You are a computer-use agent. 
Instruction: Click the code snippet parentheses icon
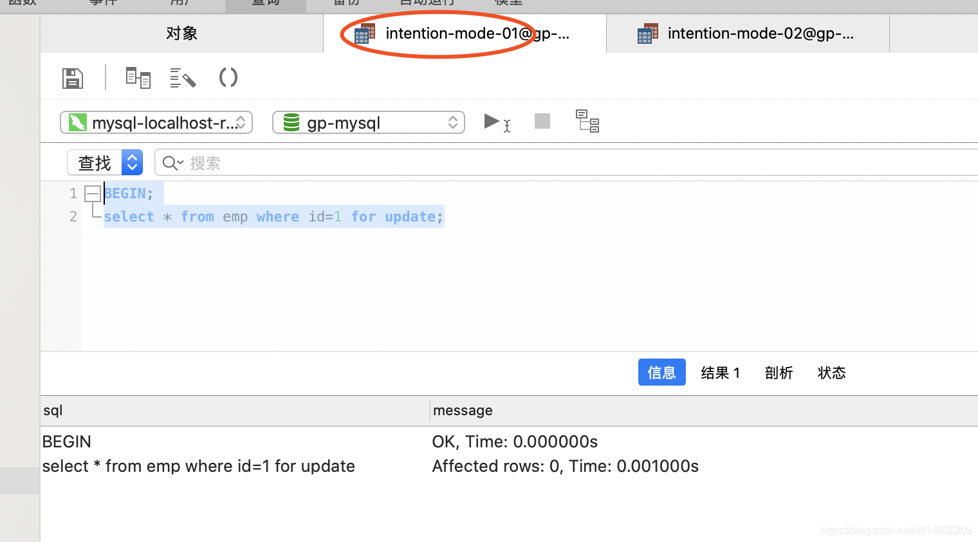(228, 78)
